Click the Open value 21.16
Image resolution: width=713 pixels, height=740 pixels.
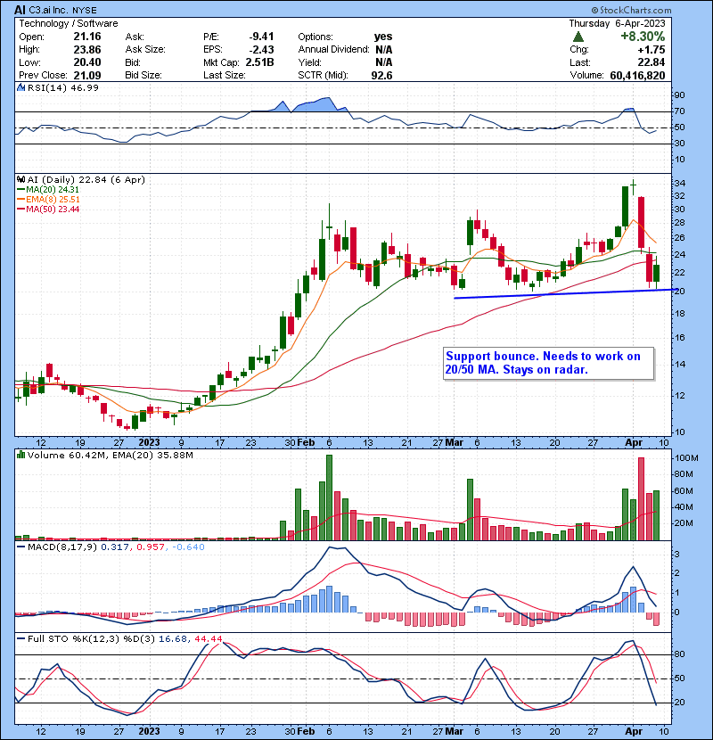pyautogui.click(x=87, y=37)
